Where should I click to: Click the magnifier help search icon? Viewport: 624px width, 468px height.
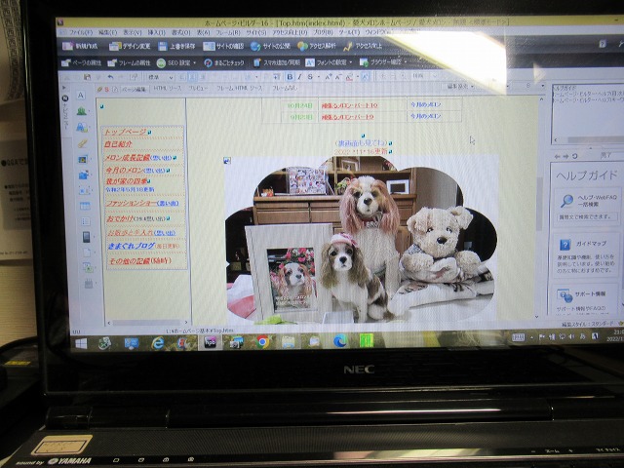click(566, 201)
